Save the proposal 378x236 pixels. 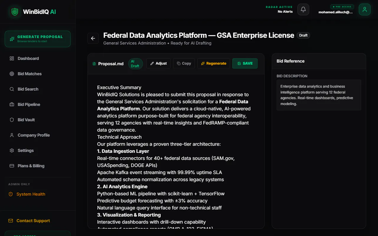[245, 63]
